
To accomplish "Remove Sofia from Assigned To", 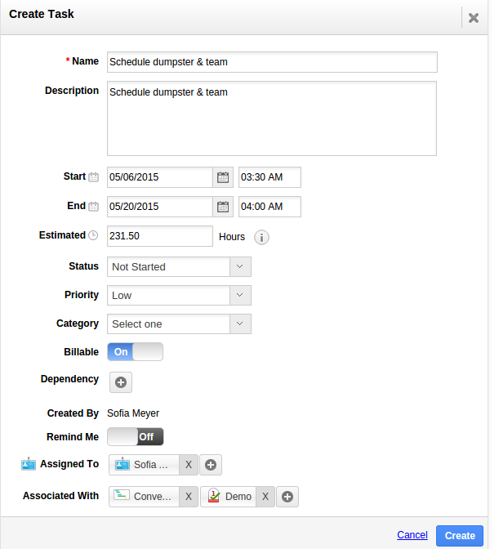I will coord(189,465).
